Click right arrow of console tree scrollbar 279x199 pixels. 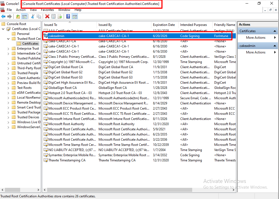tap(38, 190)
